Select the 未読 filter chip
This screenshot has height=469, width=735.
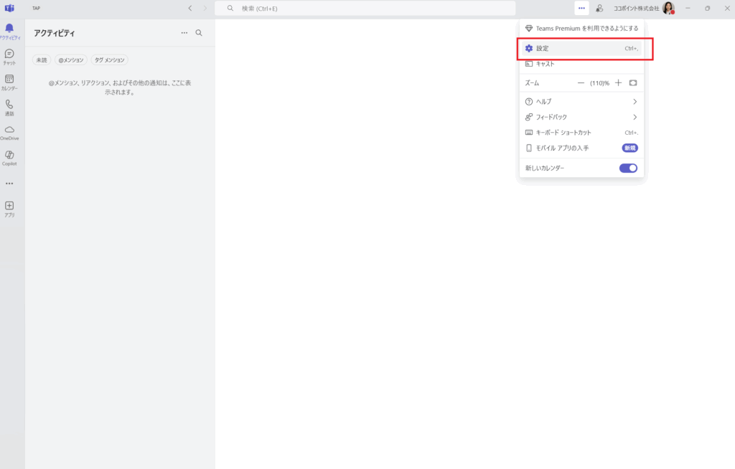click(x=42, y=60)
